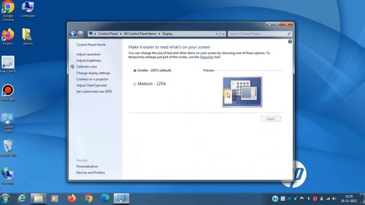The height and width of the screenshot is (205, 365).
Task: Open Personalization under See also
Action: (x=87, y=166)
